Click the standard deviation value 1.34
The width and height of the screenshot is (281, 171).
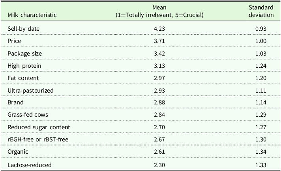tap(261, 152)
